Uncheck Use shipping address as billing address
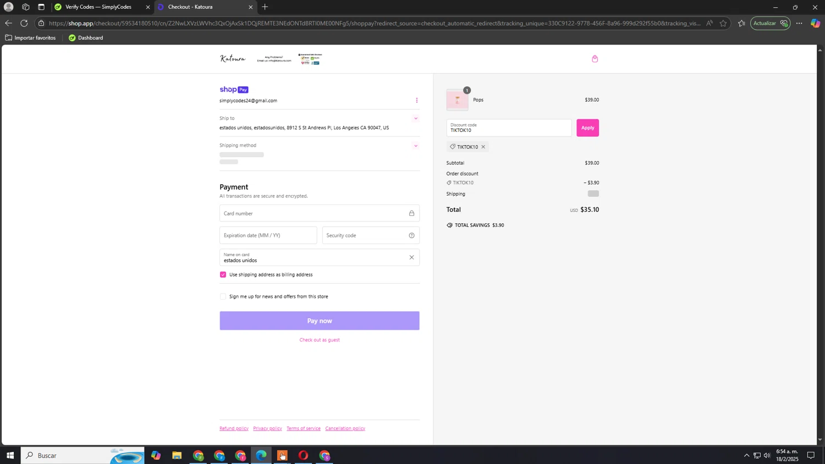The height and width of the screenshot is (464, 825). (x=223, y=274)
